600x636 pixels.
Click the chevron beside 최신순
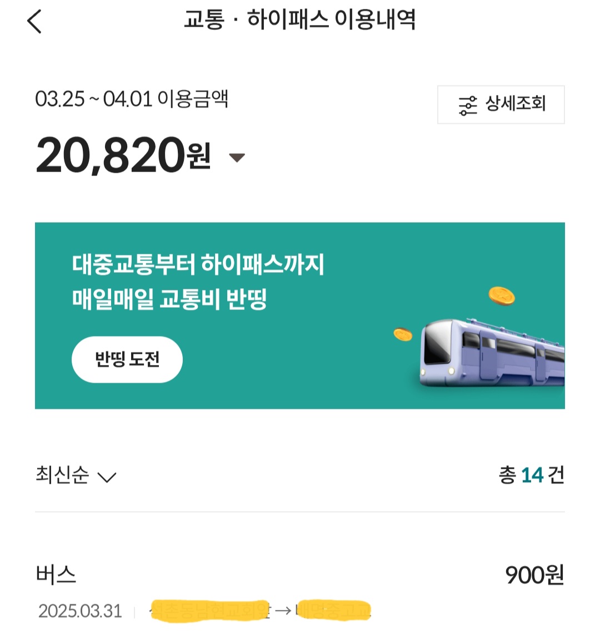click(106, 477)
